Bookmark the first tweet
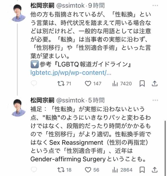 142,83
